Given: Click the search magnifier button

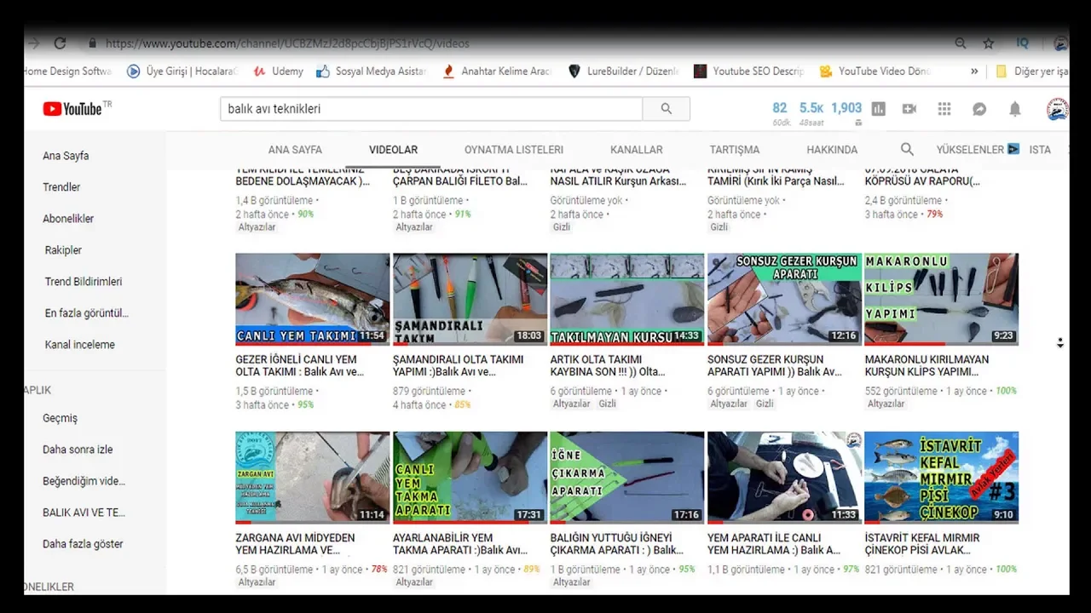Looking at the screenshot, I should [x=667, y=108].
